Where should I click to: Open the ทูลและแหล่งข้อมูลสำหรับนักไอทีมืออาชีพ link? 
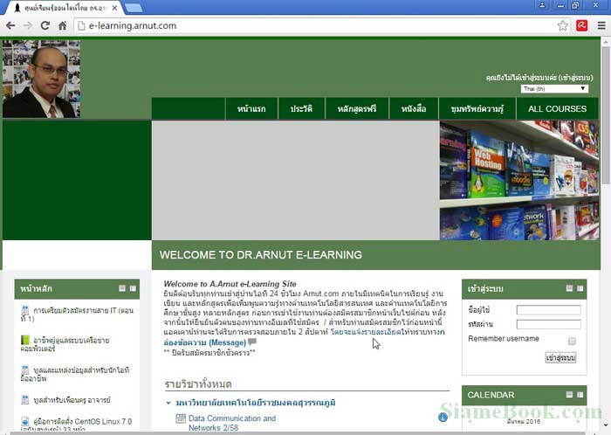75,374
